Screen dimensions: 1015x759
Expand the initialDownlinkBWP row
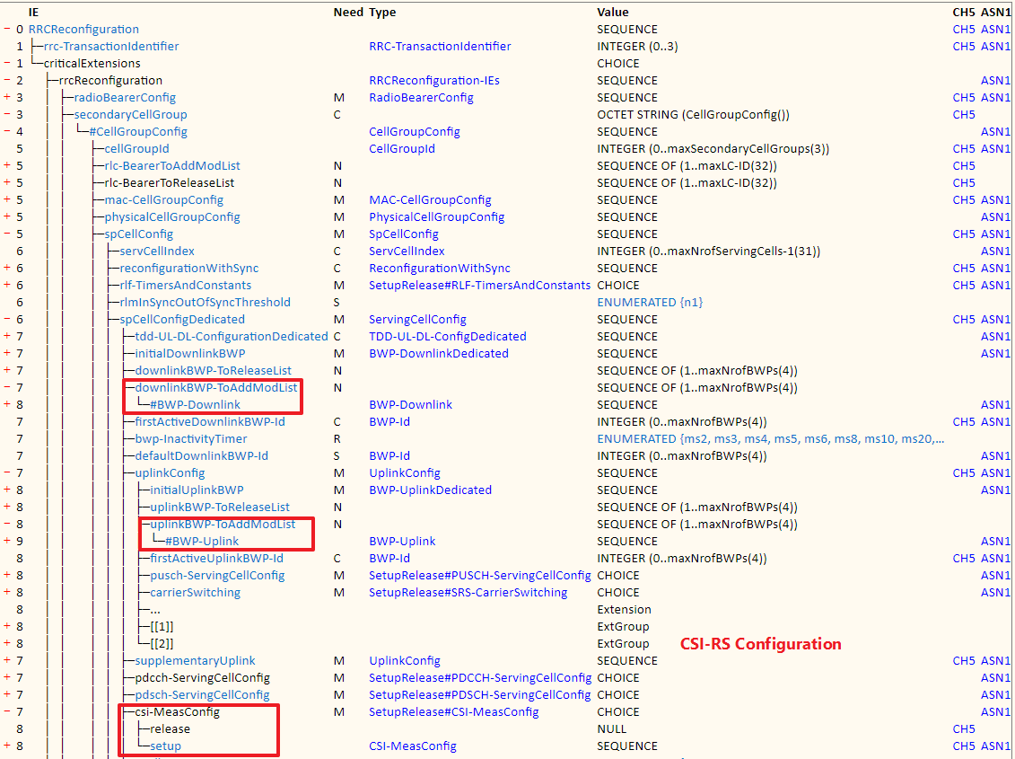tap(7, 353)
